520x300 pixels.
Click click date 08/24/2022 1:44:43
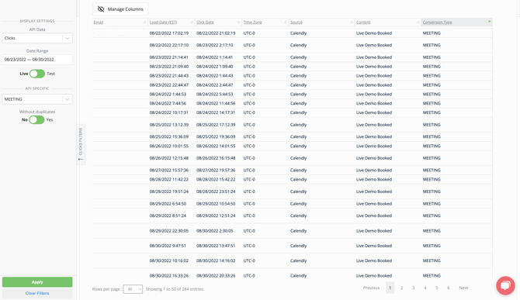click(214, 76)
